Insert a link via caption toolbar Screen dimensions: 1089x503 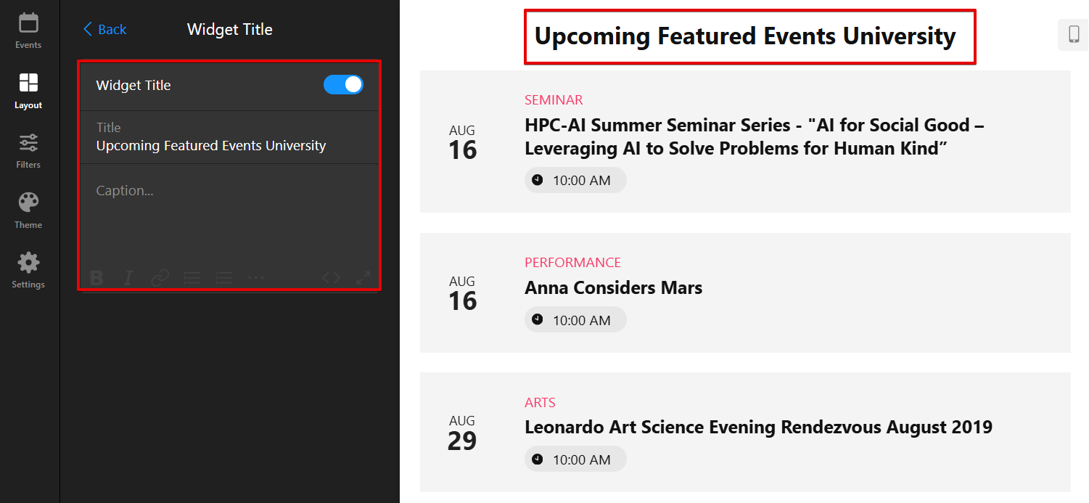click(160, 277)
